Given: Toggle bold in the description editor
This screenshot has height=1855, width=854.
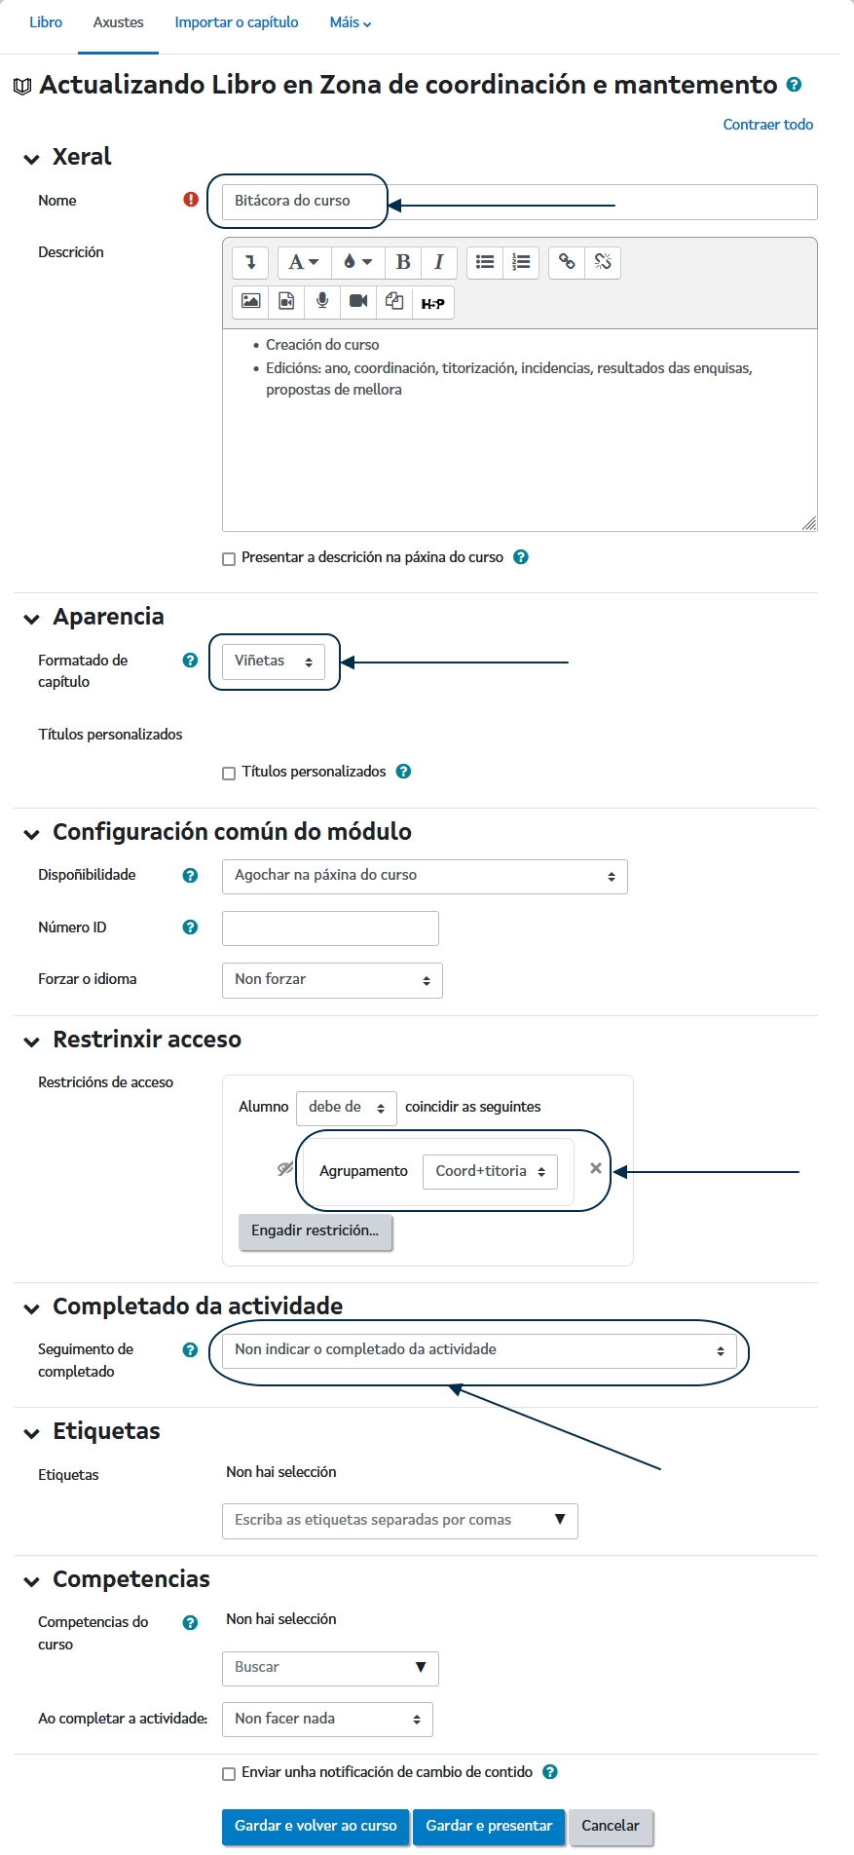Looking at the screenshot, I should (x=403, y=262).
